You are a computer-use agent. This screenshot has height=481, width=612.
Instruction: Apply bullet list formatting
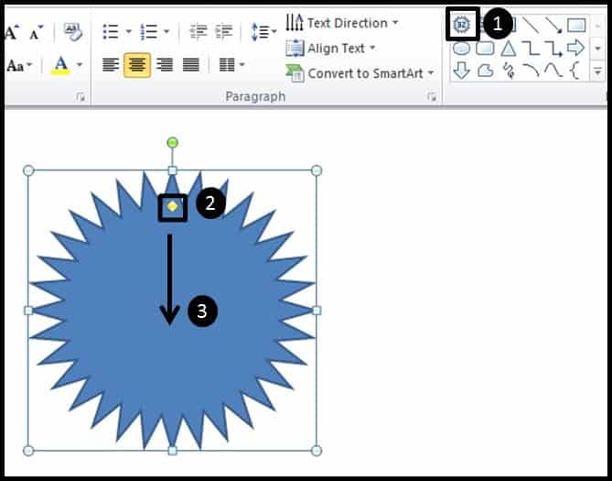[111, 32]
